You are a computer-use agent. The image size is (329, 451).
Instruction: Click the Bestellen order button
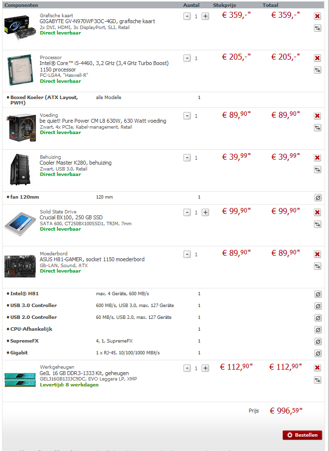point(302,435)
